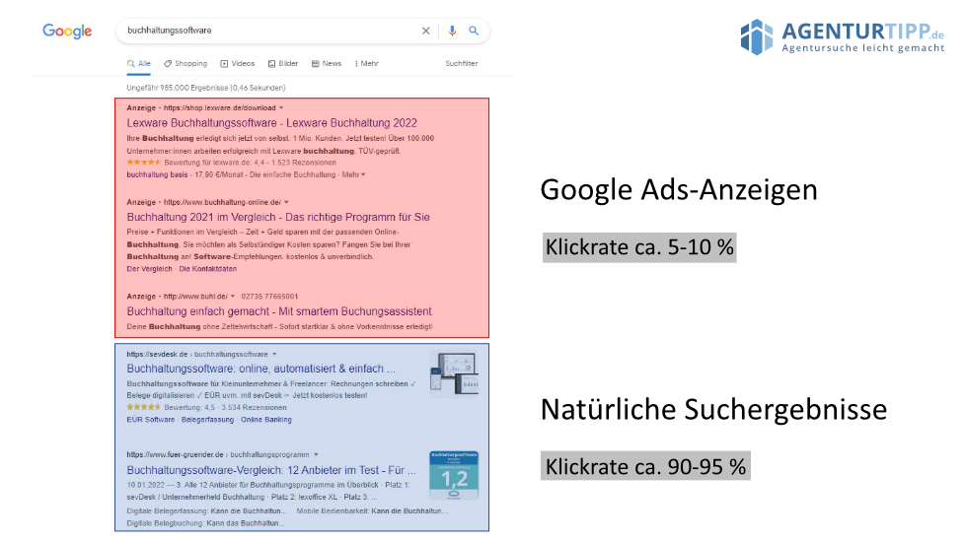Expand arrow next to buhl.de URL
This screenshot has height=542, width=965.
tap(233, 297)
